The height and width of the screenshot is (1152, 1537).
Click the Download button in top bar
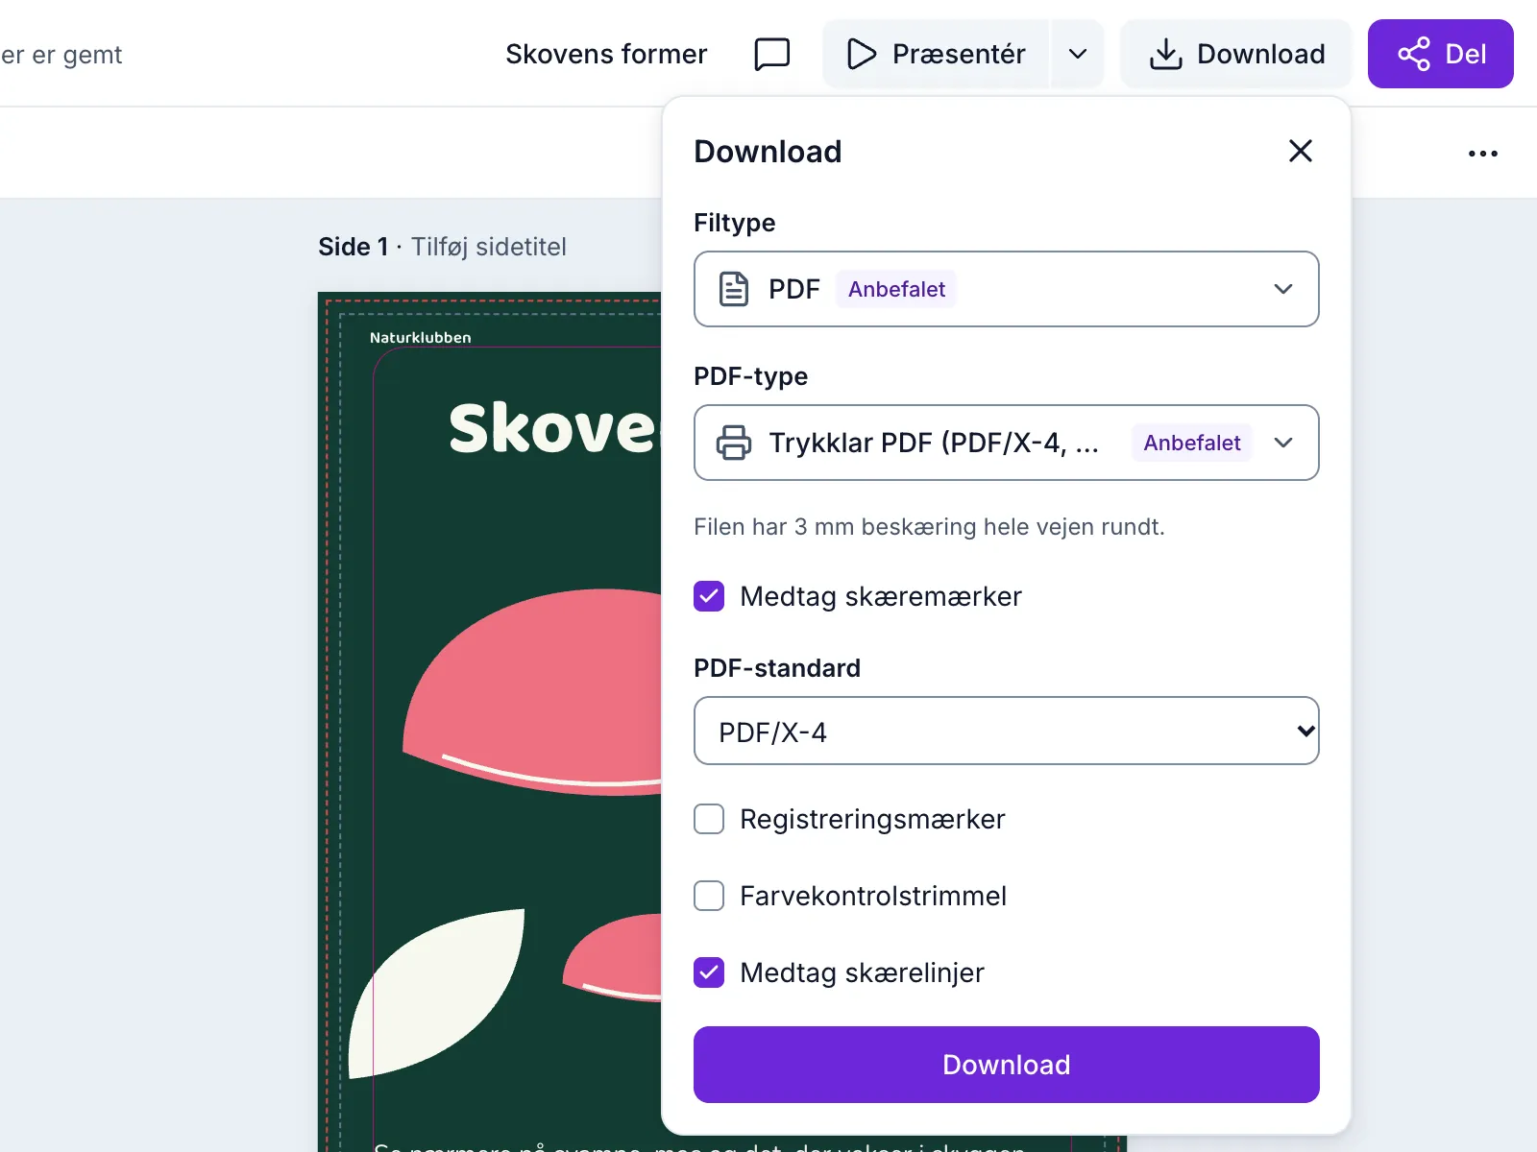click(x=1236, y=54)
